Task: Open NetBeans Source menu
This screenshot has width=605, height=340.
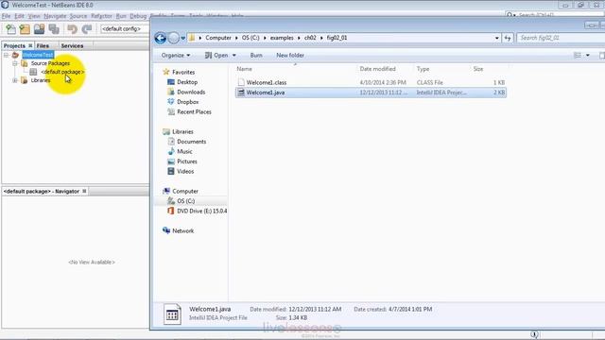Action: click(78, 16)
